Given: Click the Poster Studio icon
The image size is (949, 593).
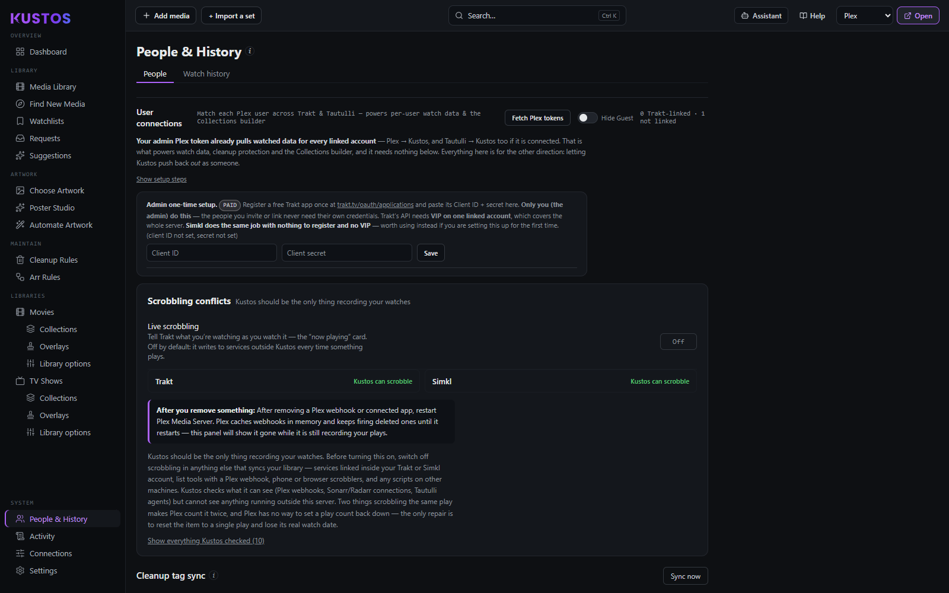Looking at the screenshot, I should (20, 208).
